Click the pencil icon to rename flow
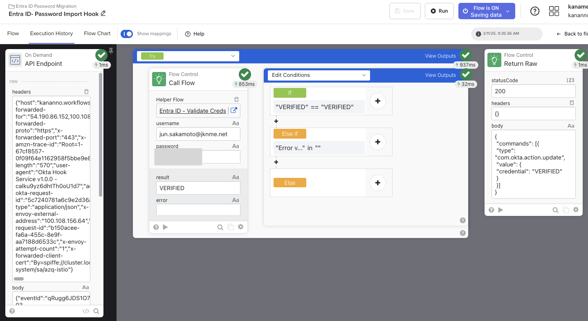 click(x=103, y=13)
